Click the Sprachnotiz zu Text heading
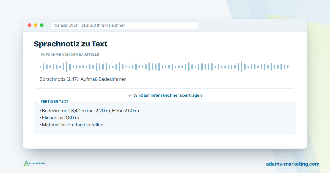Image resolution: width=330 pixels, height=173 pixels. pyautogui.click(x=70, y=44)
